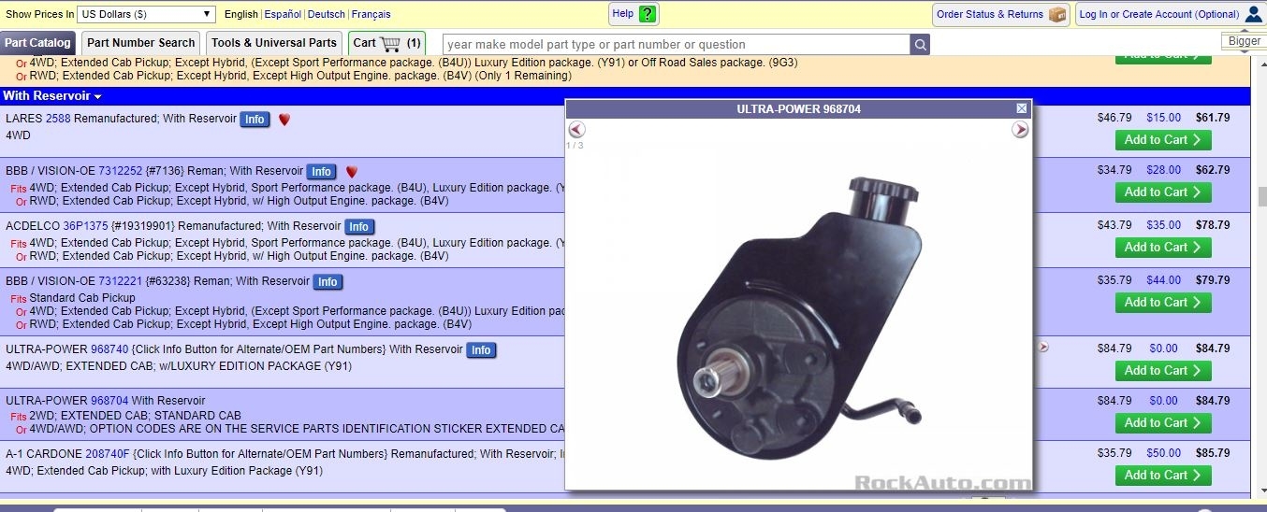Click the Bigger text size button
The height and width of the screenshot is (512, 1267).
tap(1244, 41)
